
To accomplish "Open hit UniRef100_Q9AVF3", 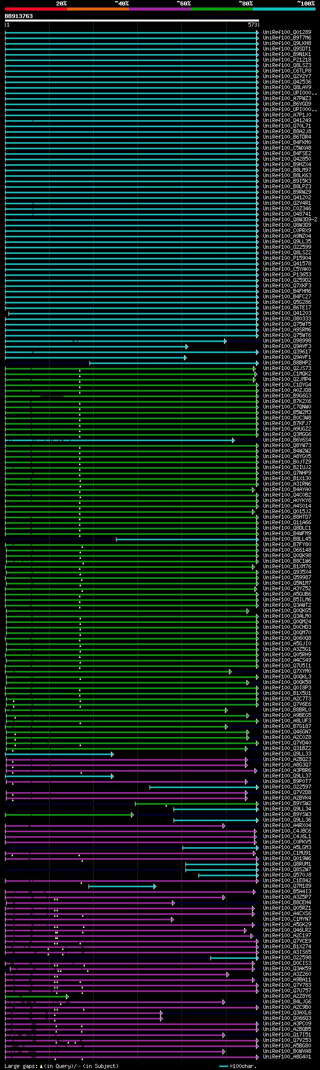I will point(287,346).
